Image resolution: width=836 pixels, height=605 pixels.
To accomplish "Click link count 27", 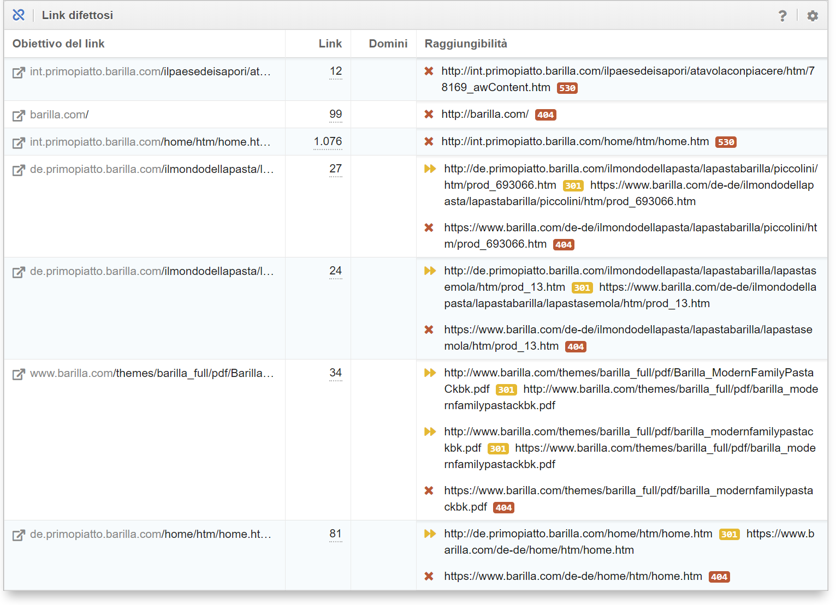I will 336,169.
